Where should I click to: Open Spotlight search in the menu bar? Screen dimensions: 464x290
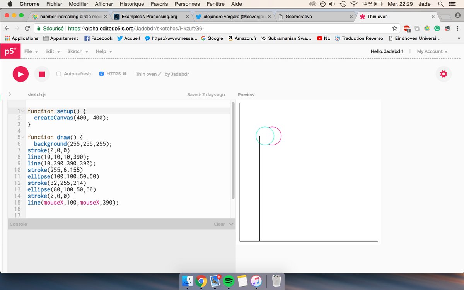click(x=440, y=4)
